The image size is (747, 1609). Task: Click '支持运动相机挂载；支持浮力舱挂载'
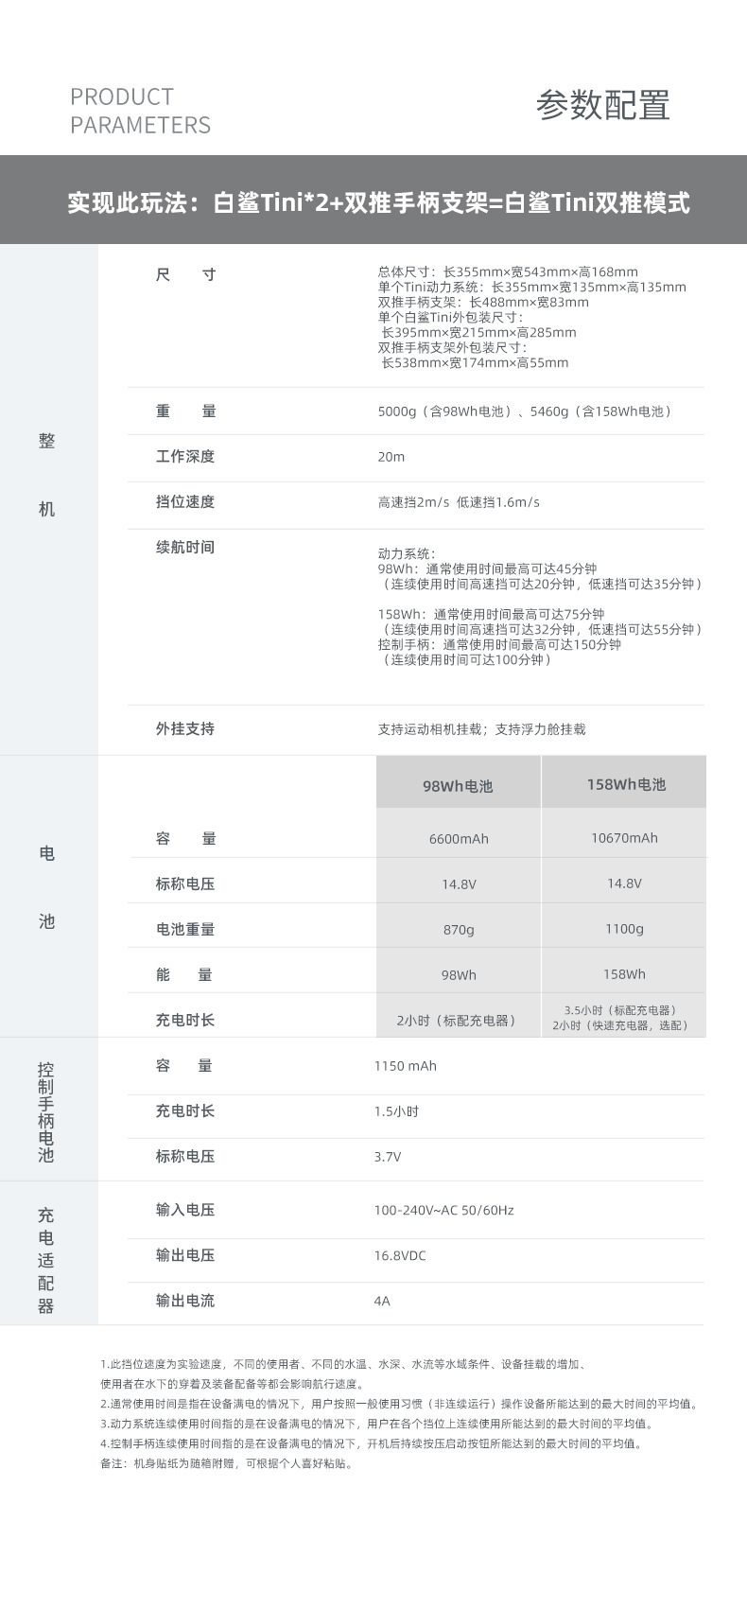click(x=481, y=729)
